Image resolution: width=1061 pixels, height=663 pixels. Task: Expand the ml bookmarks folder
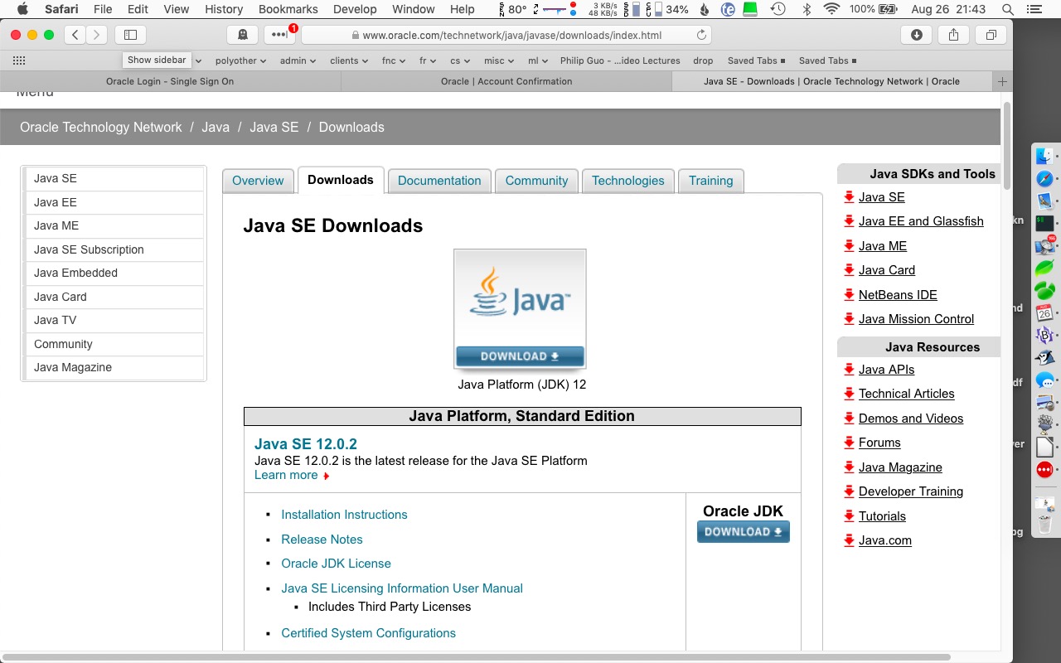tap(539, 60)
